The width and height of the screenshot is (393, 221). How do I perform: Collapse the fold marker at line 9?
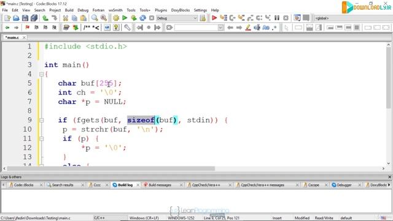click(x=41, y=120)
